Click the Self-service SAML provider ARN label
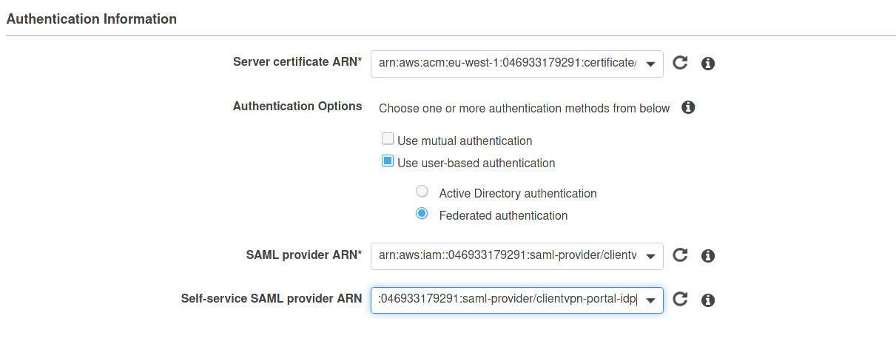This screenshot has width=896, height=344. (271, 299)
